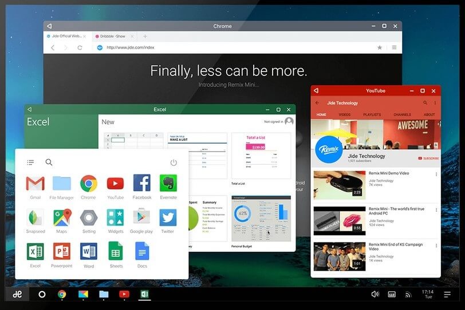Play Remix Mini End of KS Campaign Video
Viewport: 465px width, 310px height.
tap(340, 256)
